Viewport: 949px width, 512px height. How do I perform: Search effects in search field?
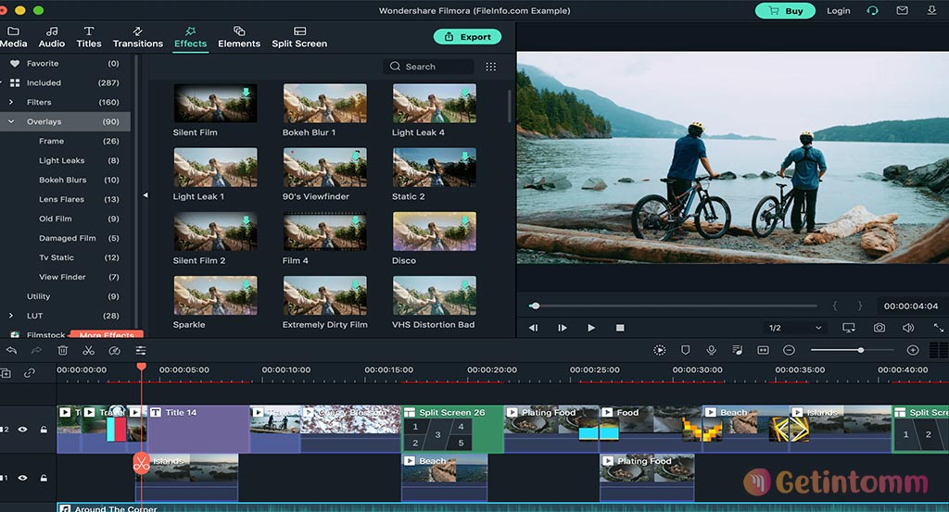428,67
